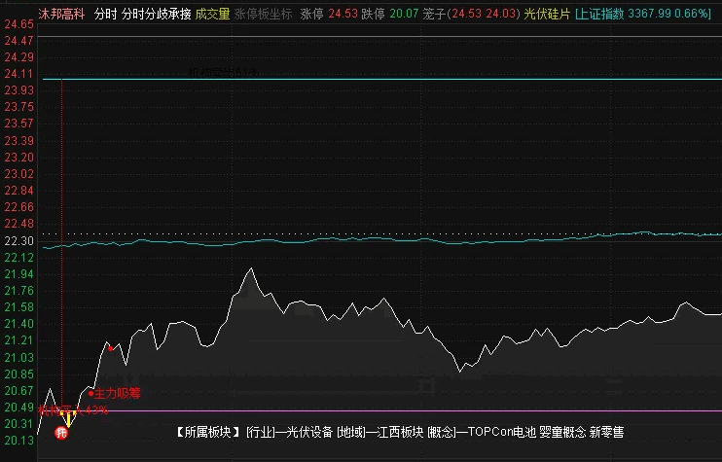
Task: Click the red dot beside 主力吸筹
Action: (x=90, y=394)
